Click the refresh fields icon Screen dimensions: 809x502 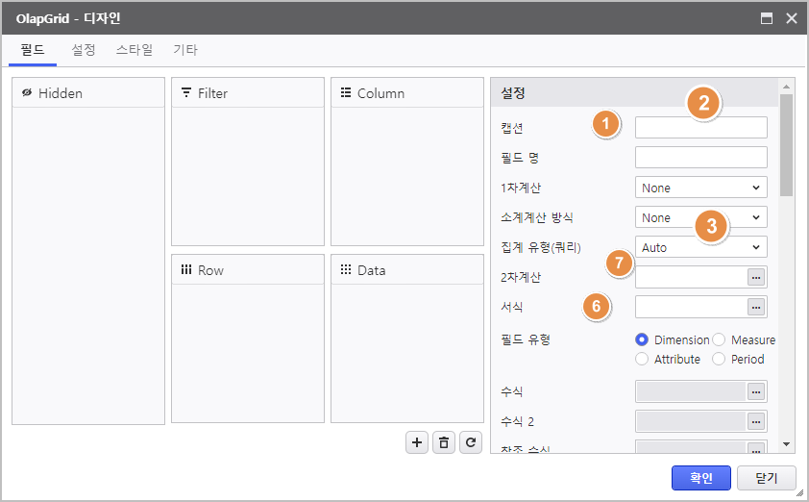pos(470,442)
